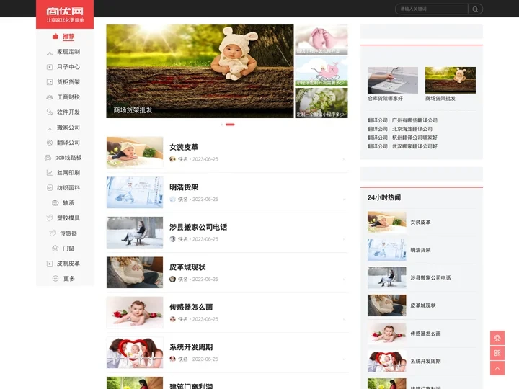
Task: Click the 女装皮革 article list thumbnail
Action: 135,153
